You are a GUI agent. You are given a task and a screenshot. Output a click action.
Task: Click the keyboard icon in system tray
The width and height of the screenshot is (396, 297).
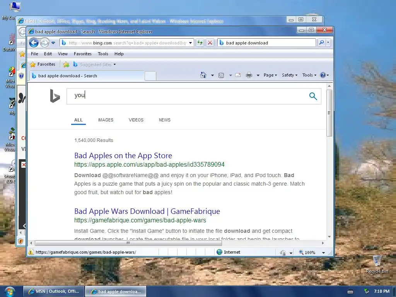click(350, 292)
